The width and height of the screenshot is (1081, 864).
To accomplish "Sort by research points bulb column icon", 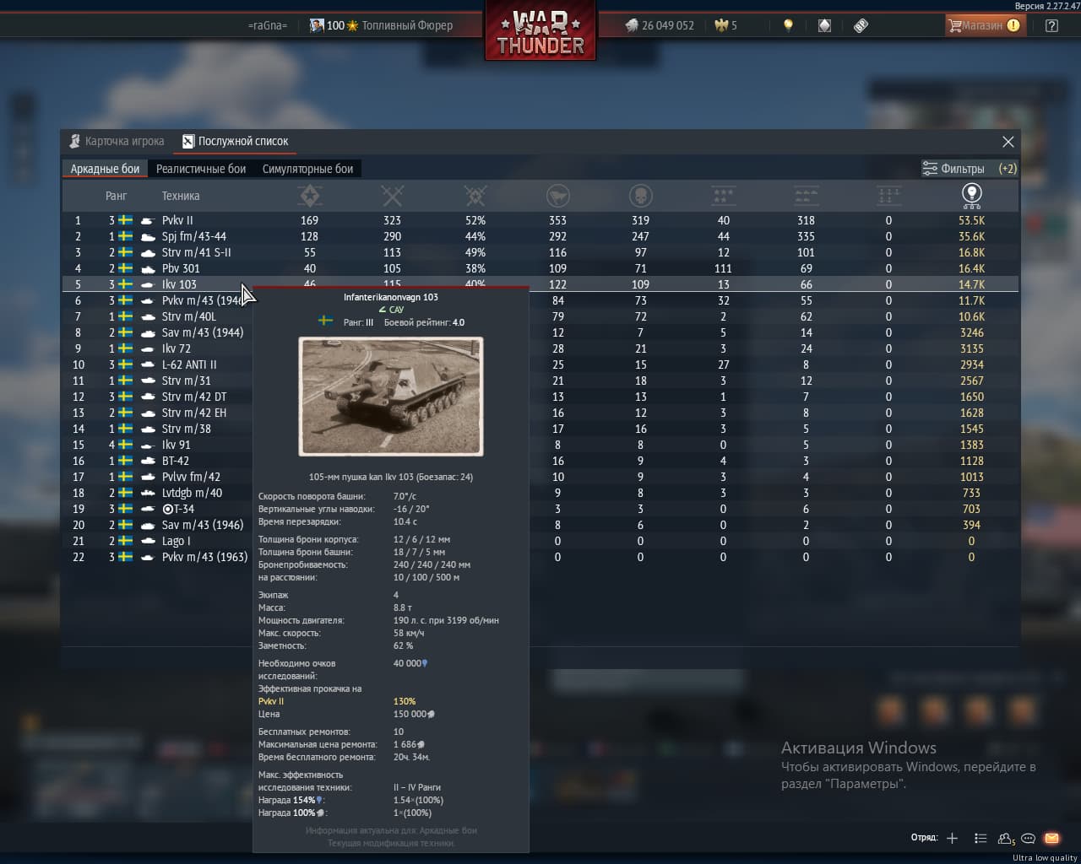I will pos(971,196).
